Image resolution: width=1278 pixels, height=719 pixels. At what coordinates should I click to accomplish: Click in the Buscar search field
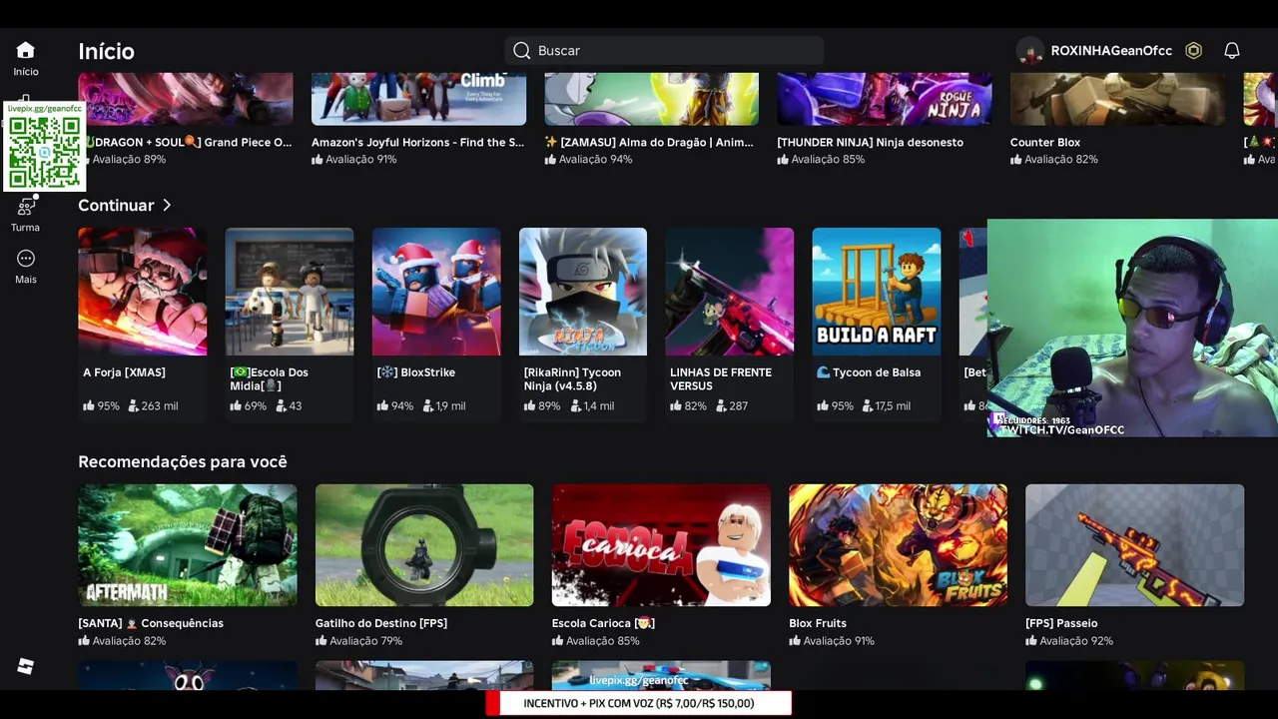(664, 51)
